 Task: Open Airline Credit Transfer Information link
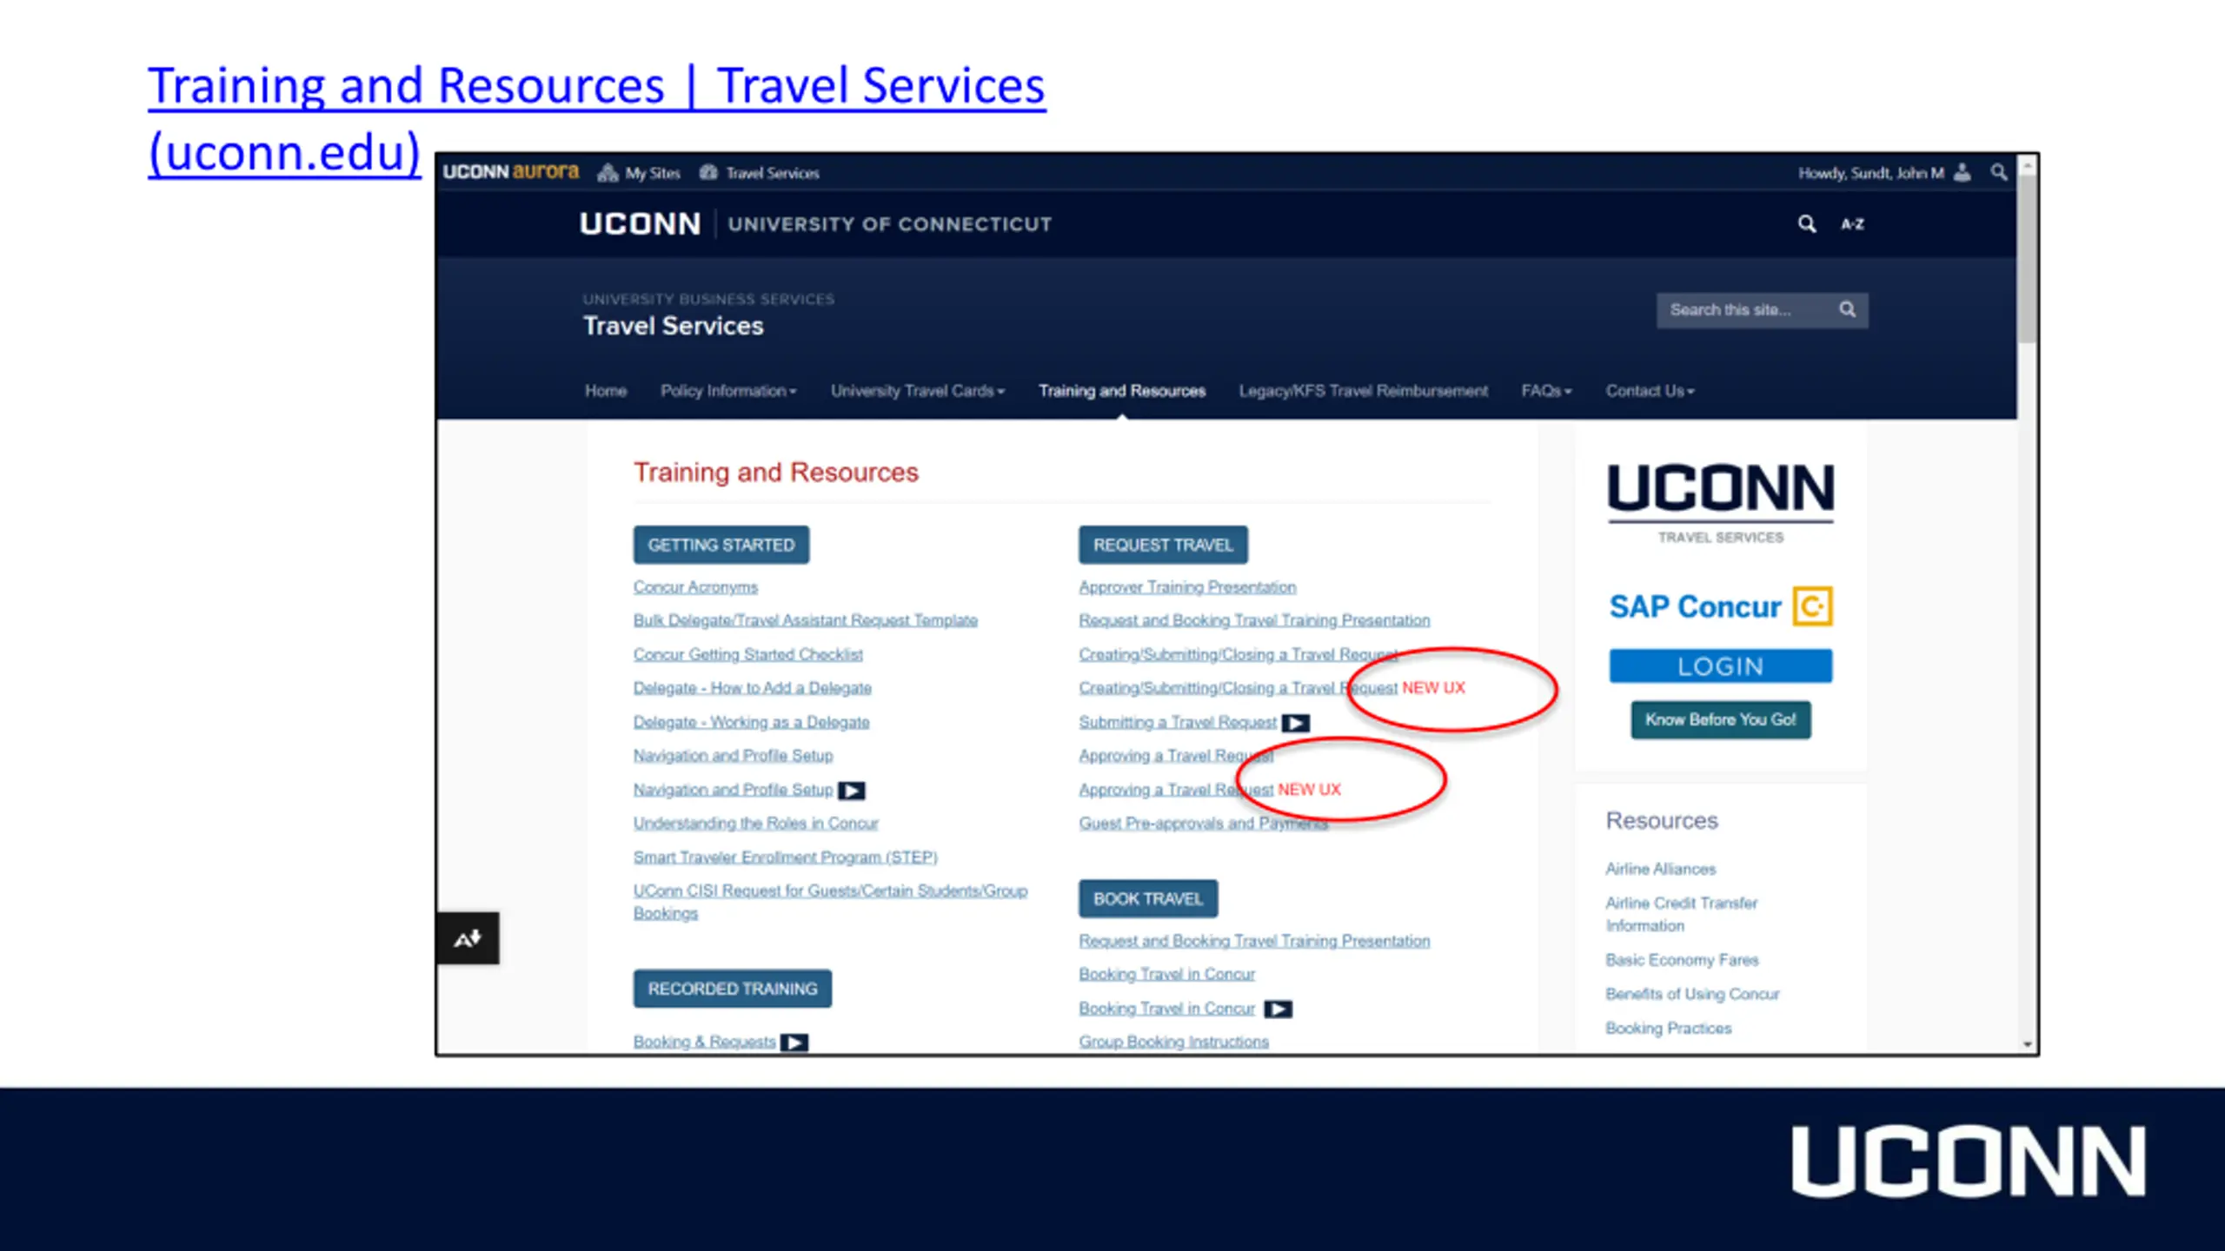tap(1681, 915)
